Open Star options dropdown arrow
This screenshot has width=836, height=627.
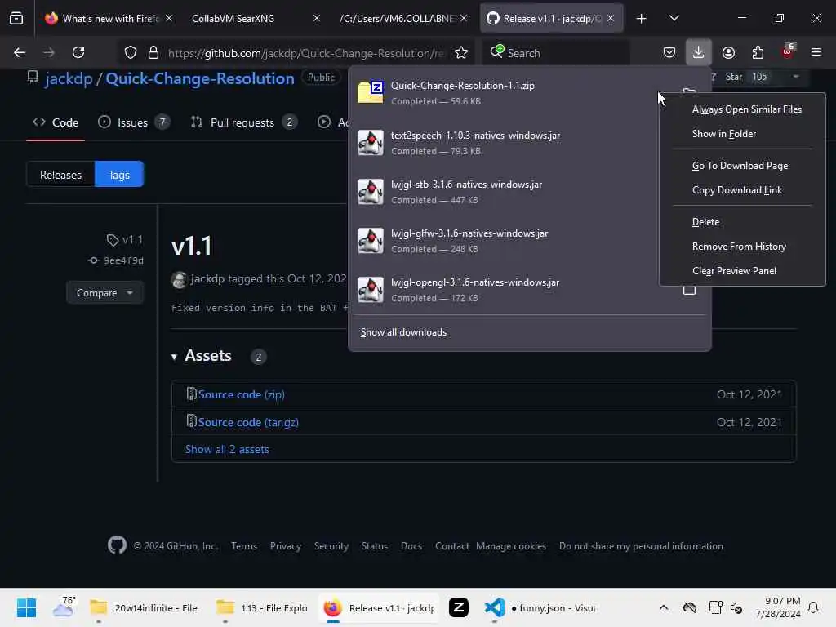[796, 77]
